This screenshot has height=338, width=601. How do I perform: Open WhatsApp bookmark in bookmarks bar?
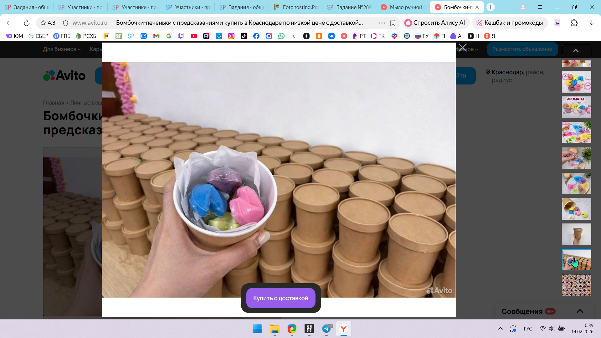click(x=281, y=36)
